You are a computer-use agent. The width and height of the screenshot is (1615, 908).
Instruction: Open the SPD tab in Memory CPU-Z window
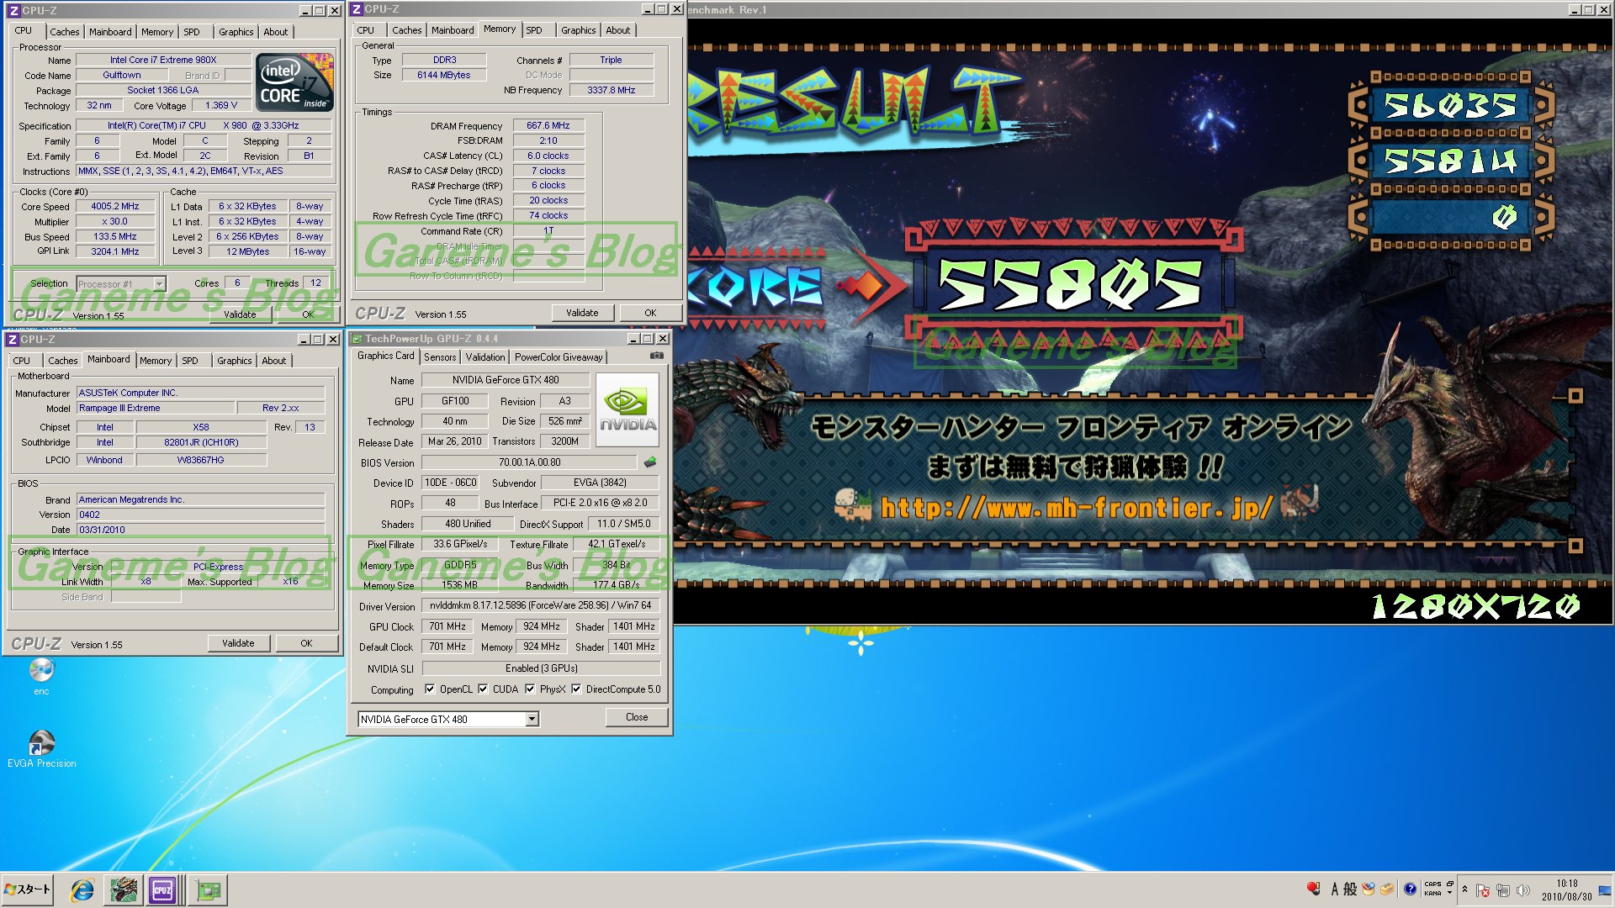[x=534, y=30]
